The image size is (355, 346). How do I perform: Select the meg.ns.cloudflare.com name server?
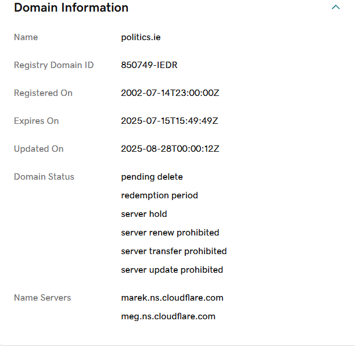pyautogui.click(x=168, y=316)
